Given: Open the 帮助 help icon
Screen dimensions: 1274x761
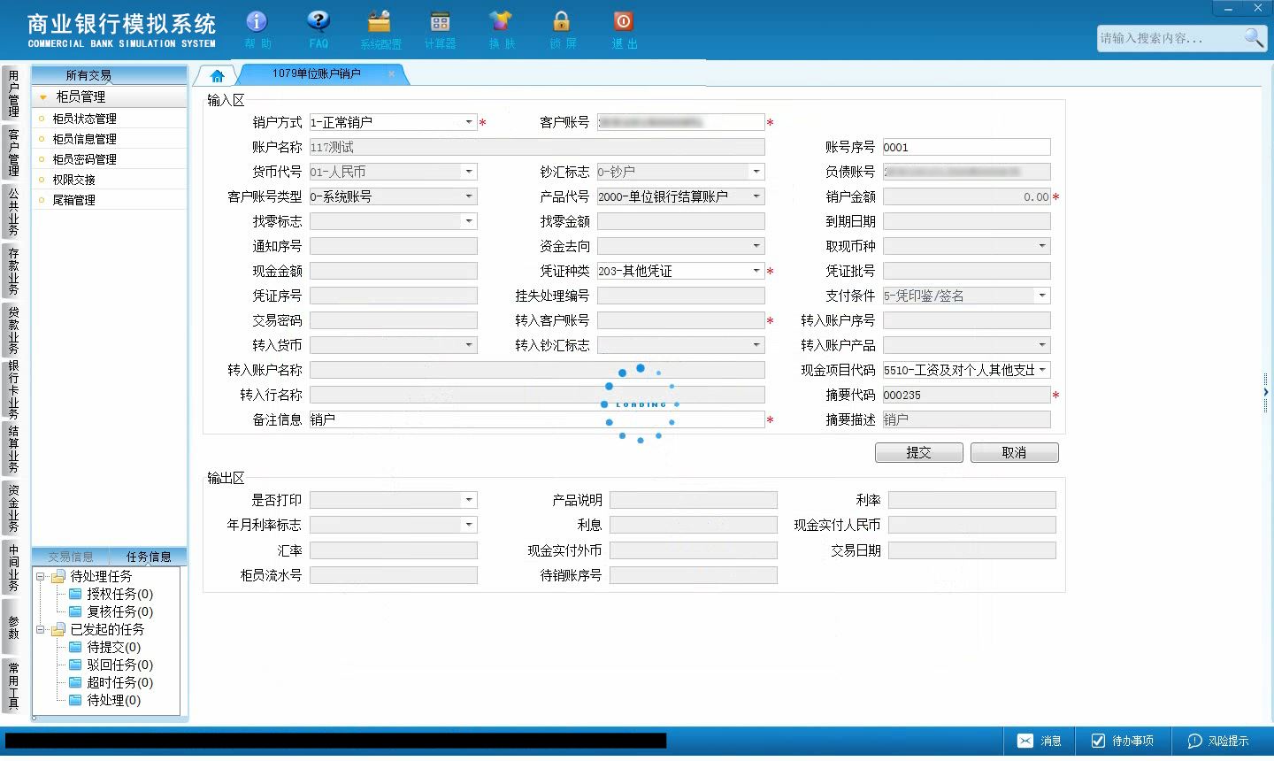Looking at the screenshot, I should 257,29.
